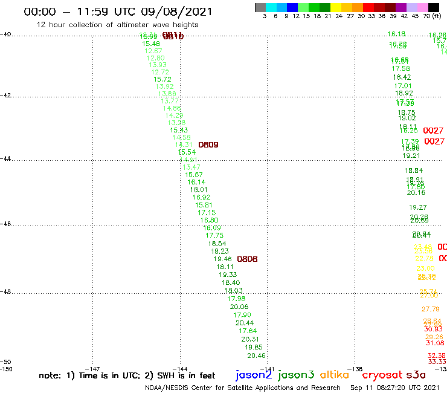447x393 pixels.
Task: Click the wave height value '22.78'
Action: tap(424, 259)
